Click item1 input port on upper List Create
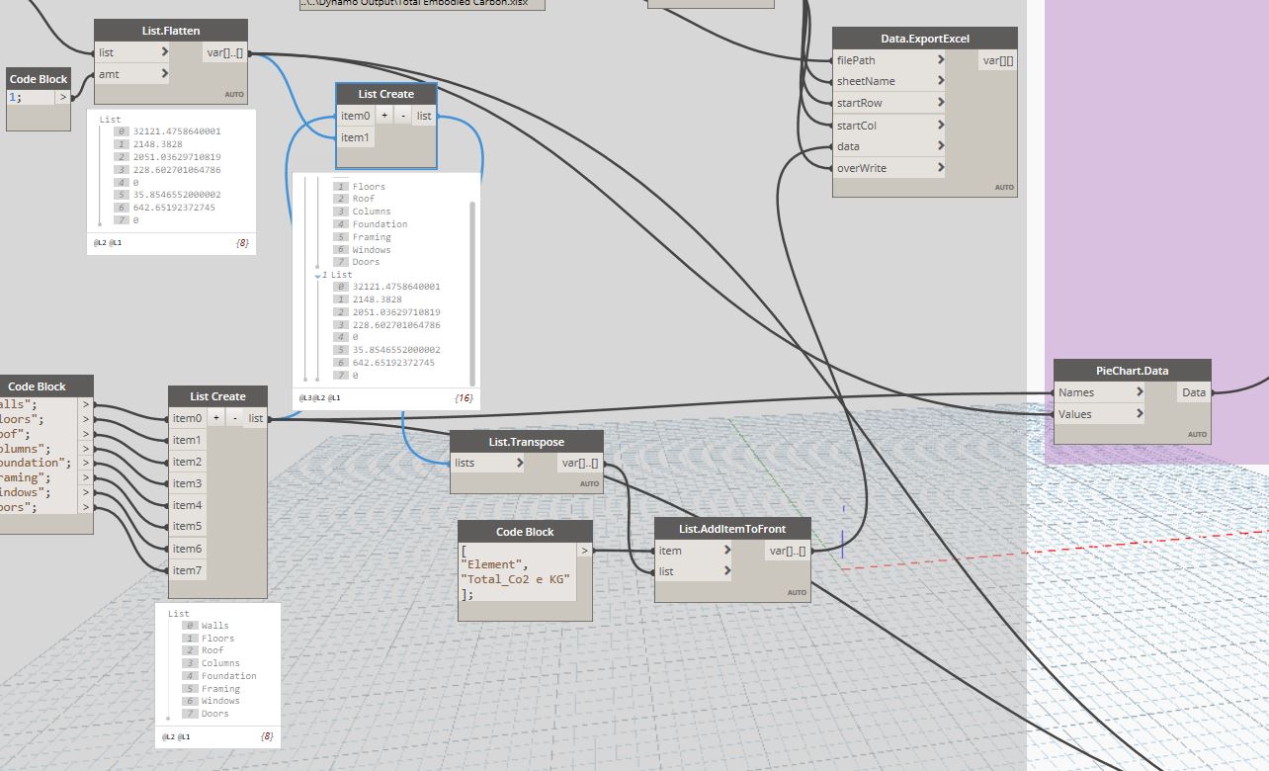This screenshot has width=1269, height=771. click(356, 137)
